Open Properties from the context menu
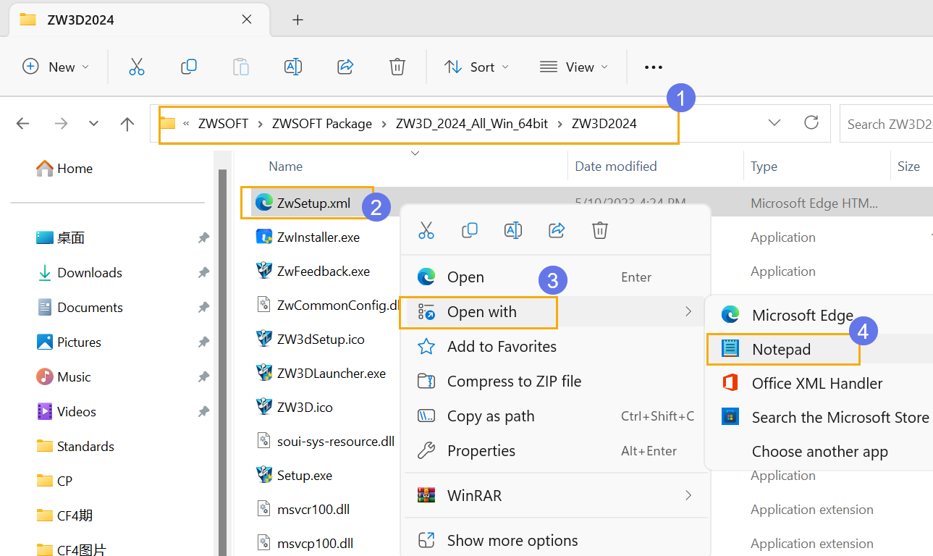The image size is (933, 556). (x=555, y=451)
